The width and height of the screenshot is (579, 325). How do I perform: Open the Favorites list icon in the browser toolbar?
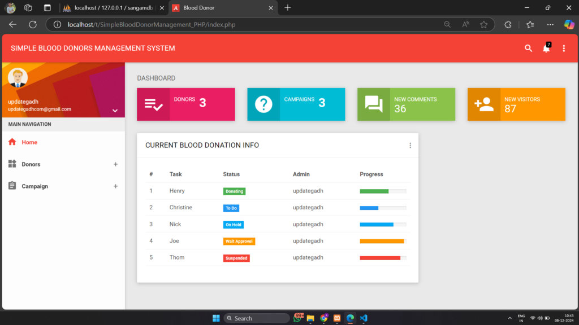(x=530, y=25)
